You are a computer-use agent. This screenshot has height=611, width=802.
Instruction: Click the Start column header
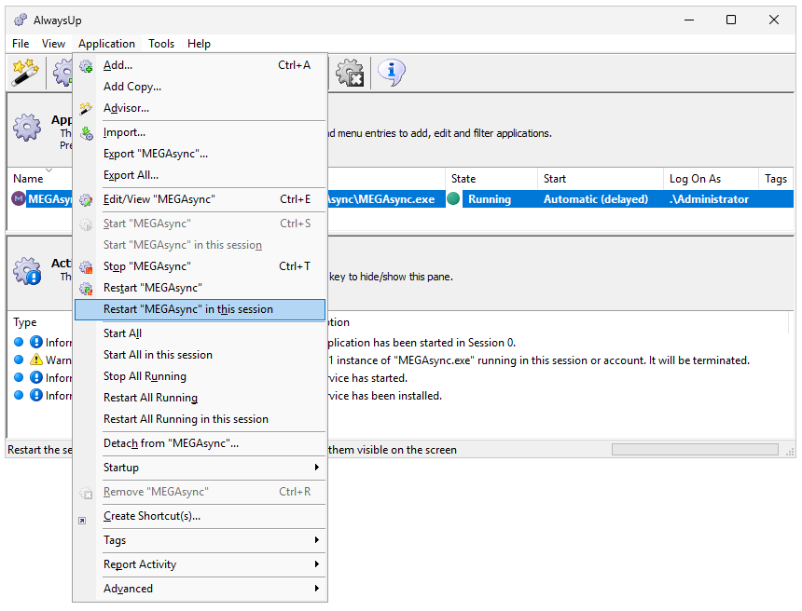click(555, 179)
